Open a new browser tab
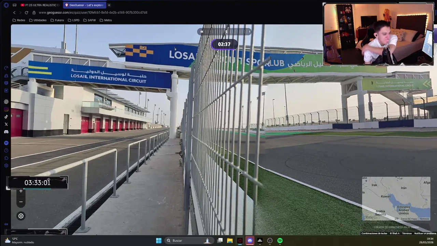This screenshot has height=246, width=437. pyautogui.click(x=109, y=5)
